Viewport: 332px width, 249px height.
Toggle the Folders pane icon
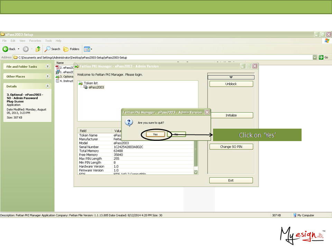[x=66, y=49]
